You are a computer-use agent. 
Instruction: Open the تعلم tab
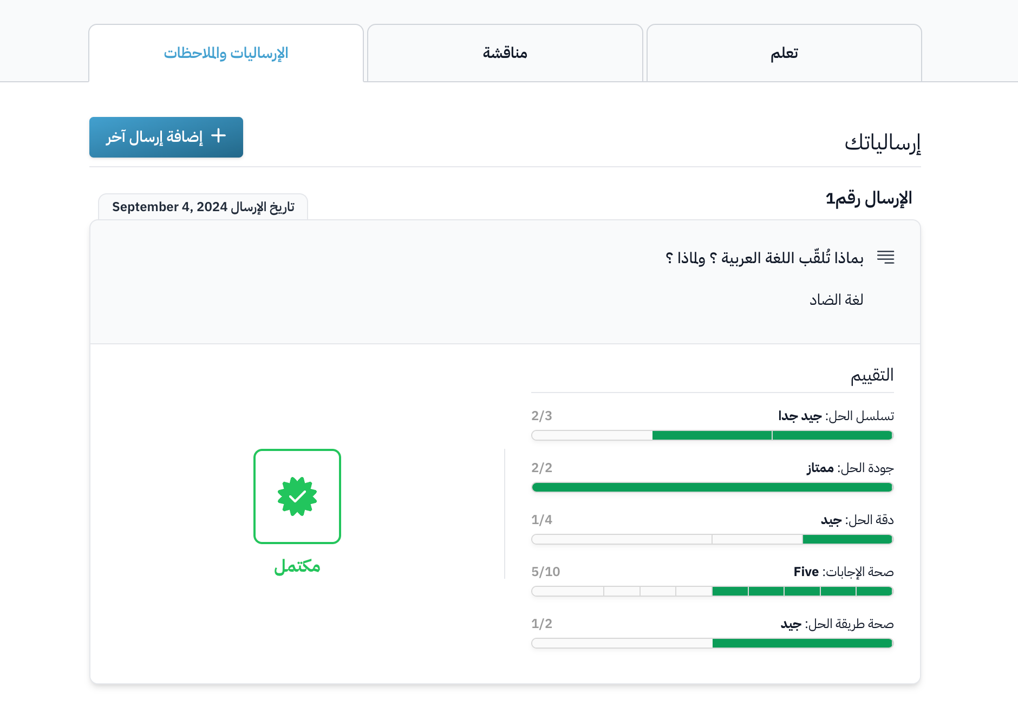784,53
